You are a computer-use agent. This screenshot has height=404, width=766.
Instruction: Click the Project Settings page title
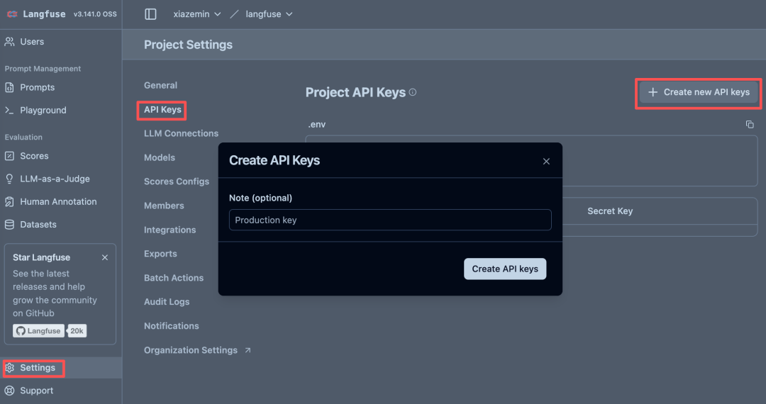[x=188, y=45]
